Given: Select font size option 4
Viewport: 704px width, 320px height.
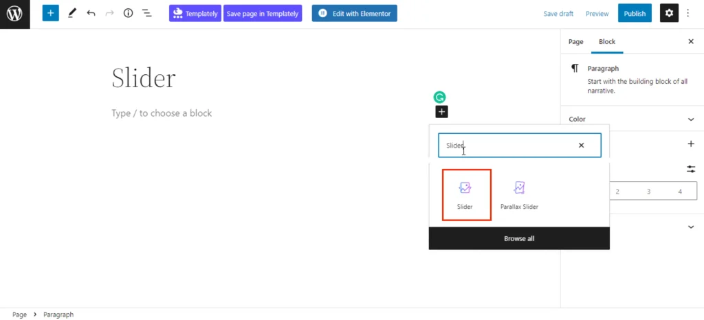Looking at the screenshot, I should tap(680, 192).
